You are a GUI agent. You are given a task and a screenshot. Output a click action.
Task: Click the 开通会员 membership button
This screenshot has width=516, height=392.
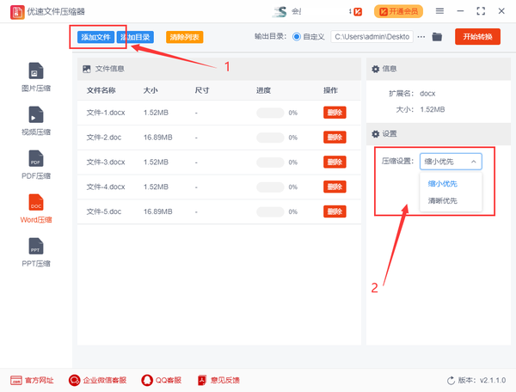click(x=400, y=11)
